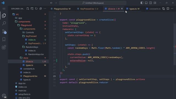
Task: Click ARR_ARROW_CODES.length in line 20
Action: point(140,48)
